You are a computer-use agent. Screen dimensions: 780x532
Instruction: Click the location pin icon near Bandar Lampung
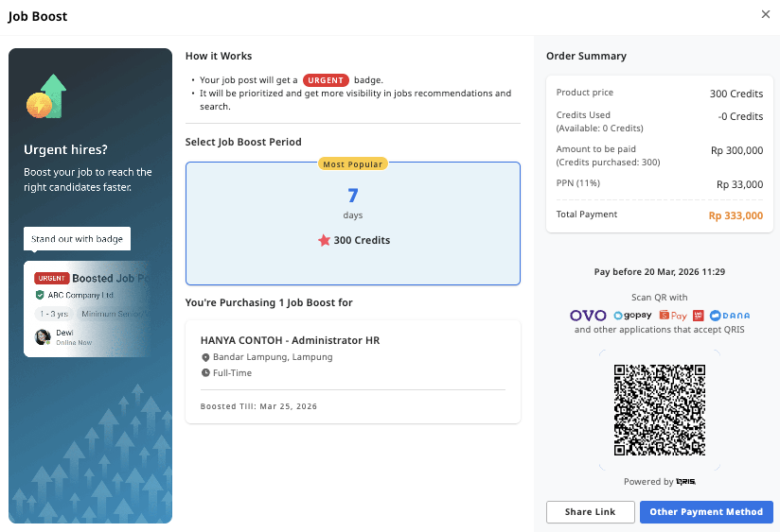click(x=205, y=357)
